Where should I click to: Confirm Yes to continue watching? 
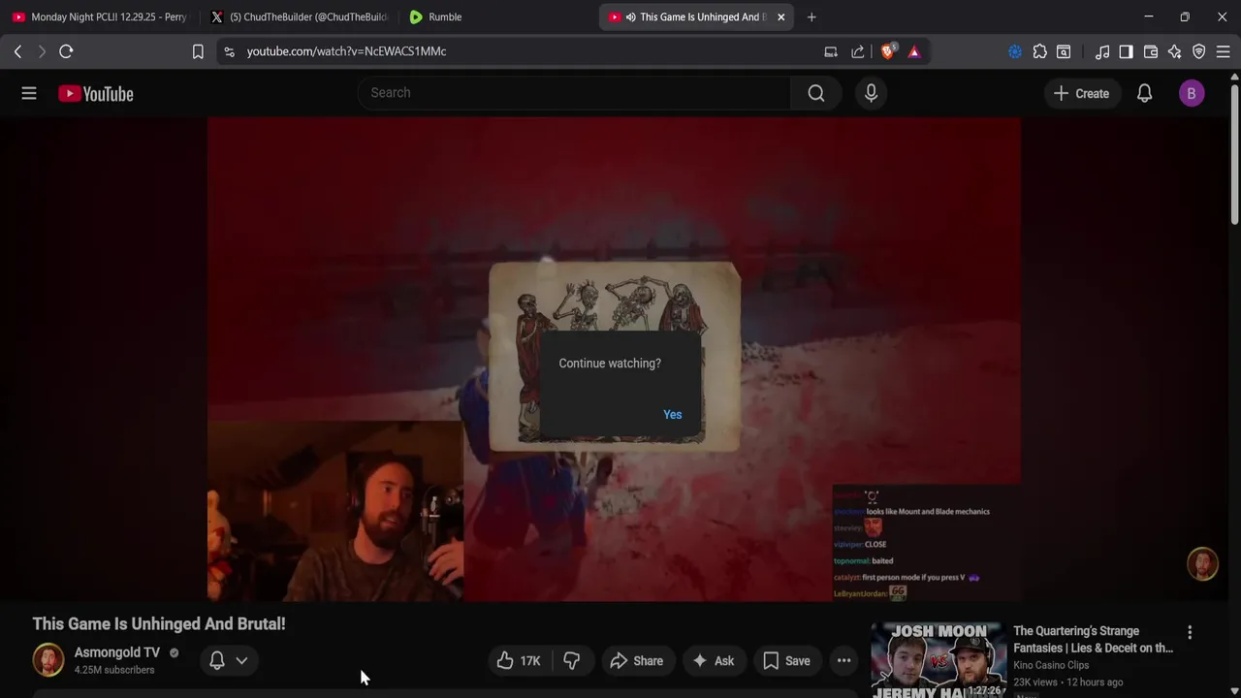pos(672,414)
